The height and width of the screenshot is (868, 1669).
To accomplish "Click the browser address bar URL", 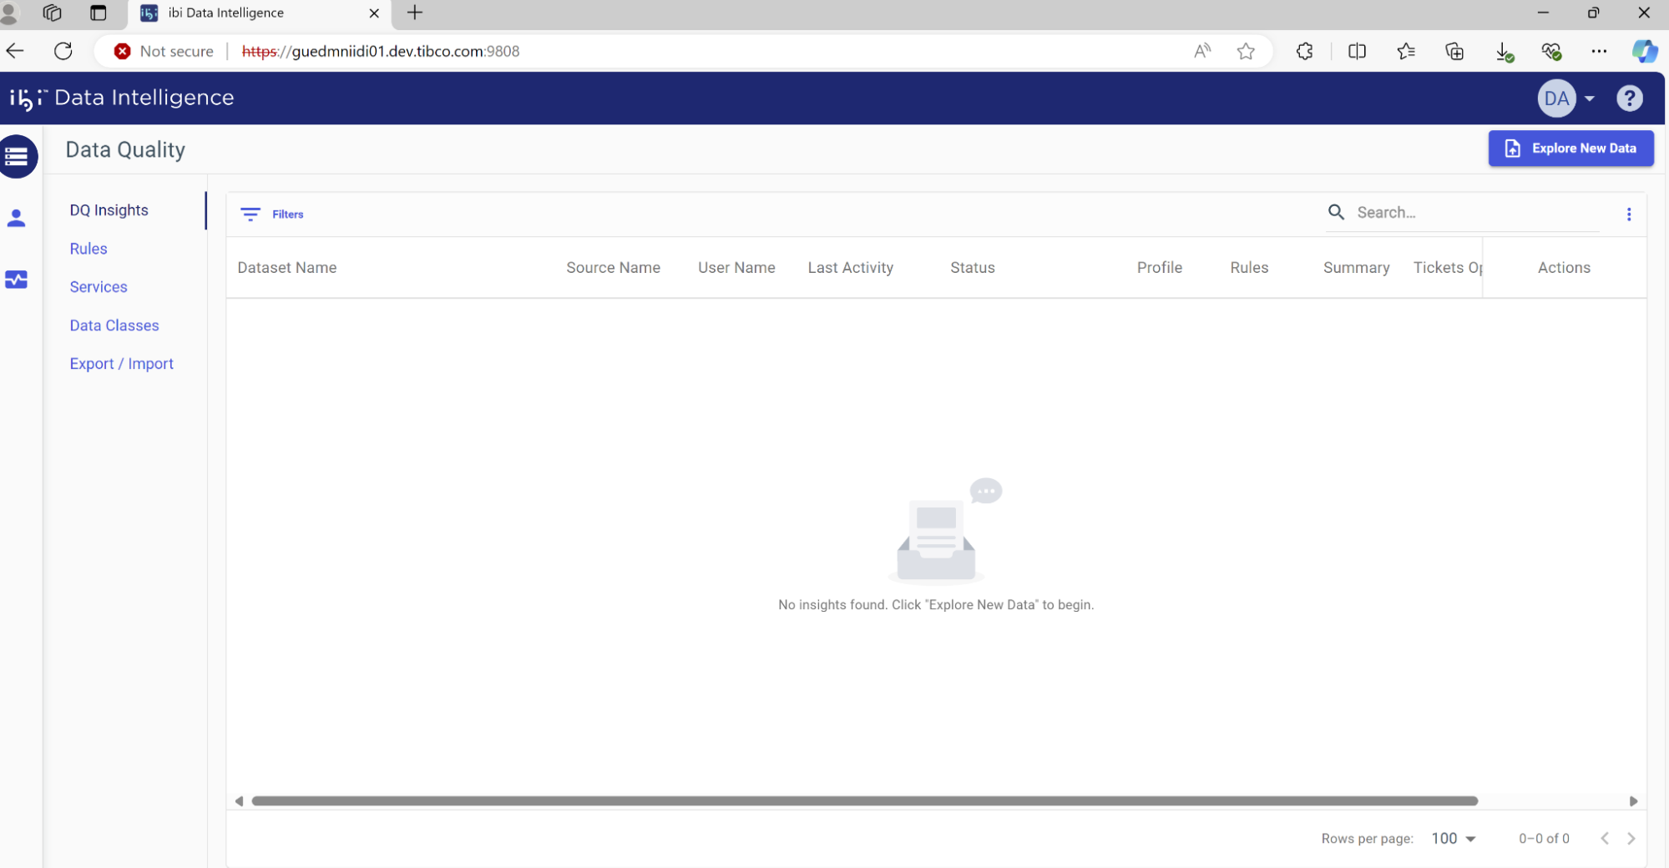I will 381,51.
